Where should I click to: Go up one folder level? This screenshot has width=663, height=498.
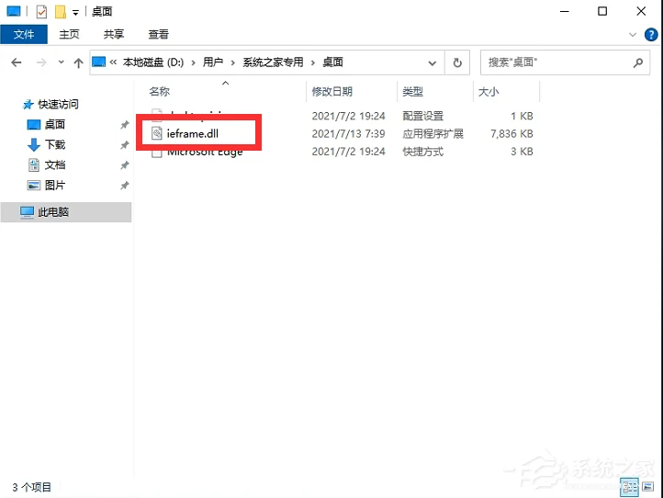(x=78, y=63)
